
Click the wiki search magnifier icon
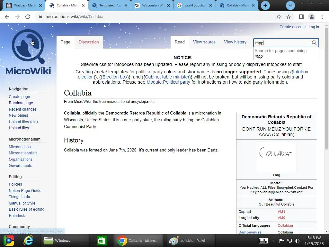coord(314,43)
